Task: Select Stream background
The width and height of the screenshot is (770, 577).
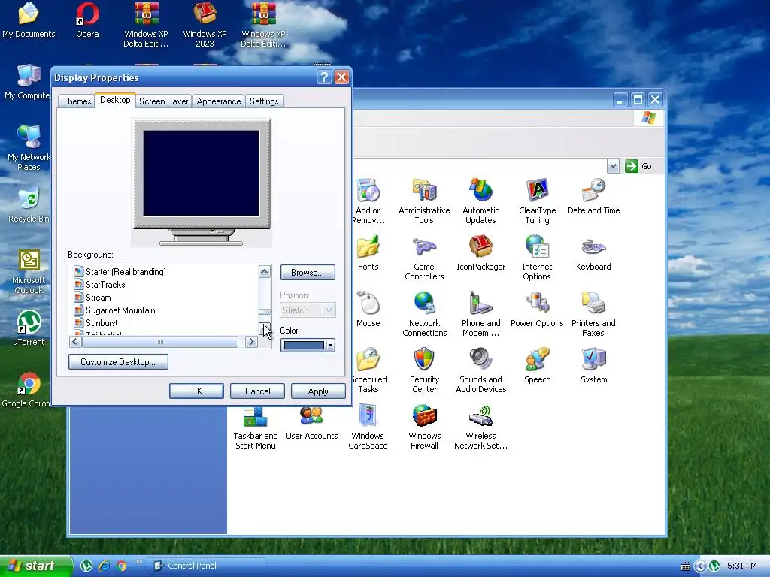Action: 99,298
